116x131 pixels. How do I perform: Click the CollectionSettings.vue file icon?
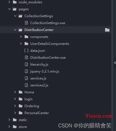(26, 23)
